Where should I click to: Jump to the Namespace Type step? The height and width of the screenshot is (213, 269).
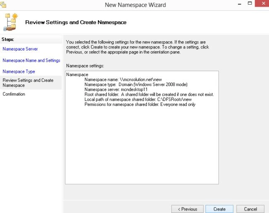[19, 71]
